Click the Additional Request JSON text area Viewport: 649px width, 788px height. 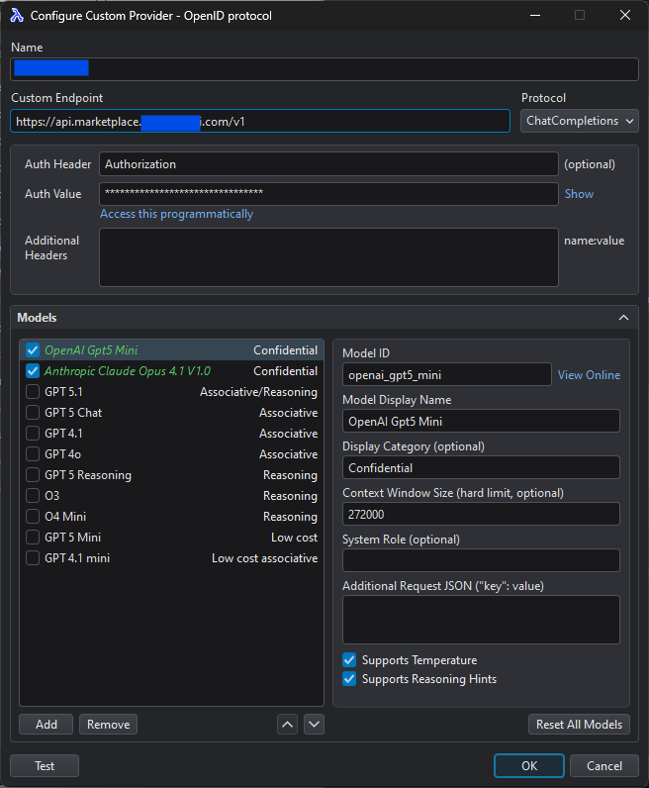coord(481,620)
